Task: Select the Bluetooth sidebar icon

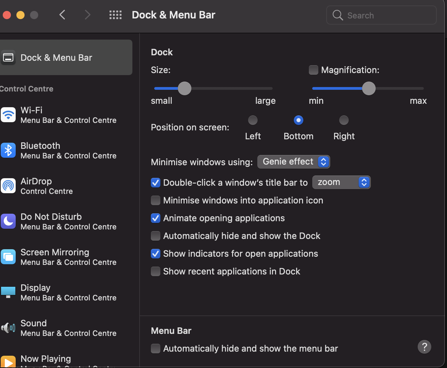Action: [x=8, y=151]
